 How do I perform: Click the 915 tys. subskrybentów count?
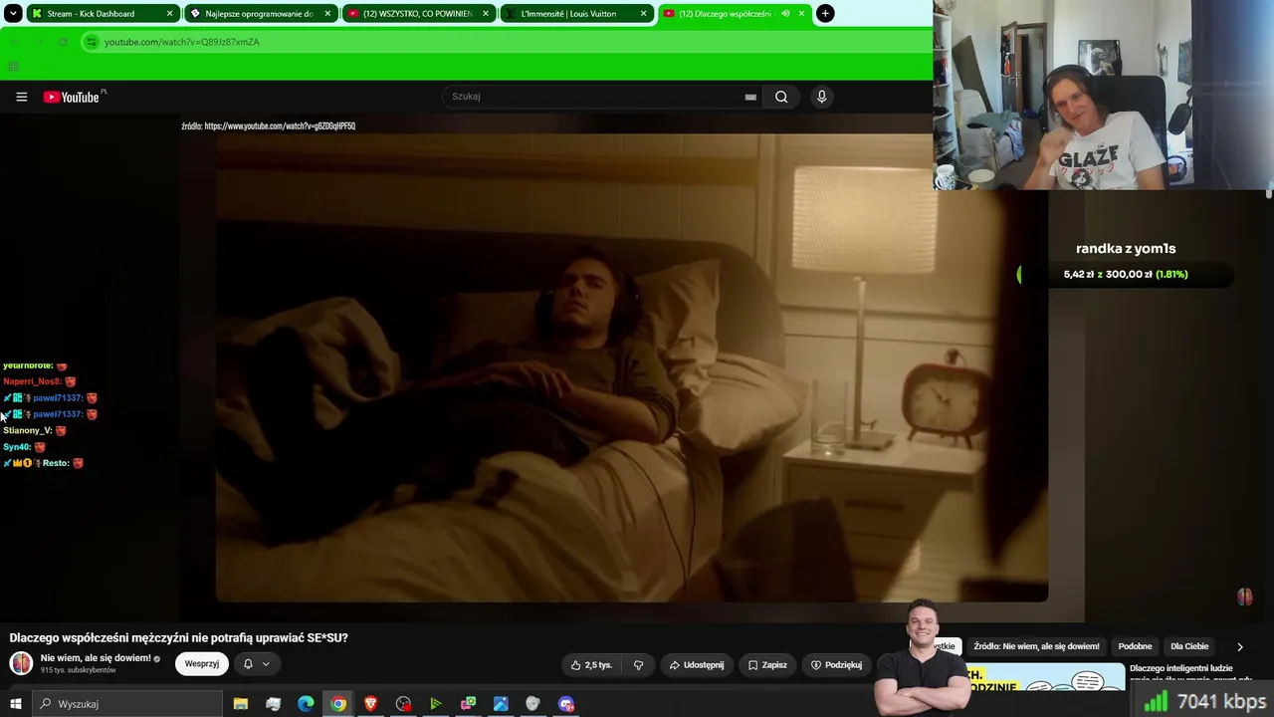(x=79, y=670)
